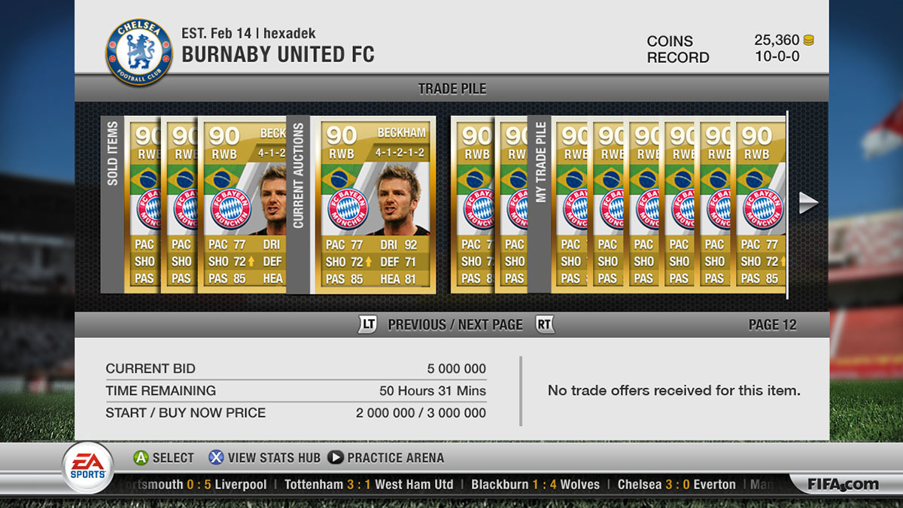Click the Practice Arena play icon
This screenshot has height=508, width=903.
pyautogui.click(x=336, y=458)
